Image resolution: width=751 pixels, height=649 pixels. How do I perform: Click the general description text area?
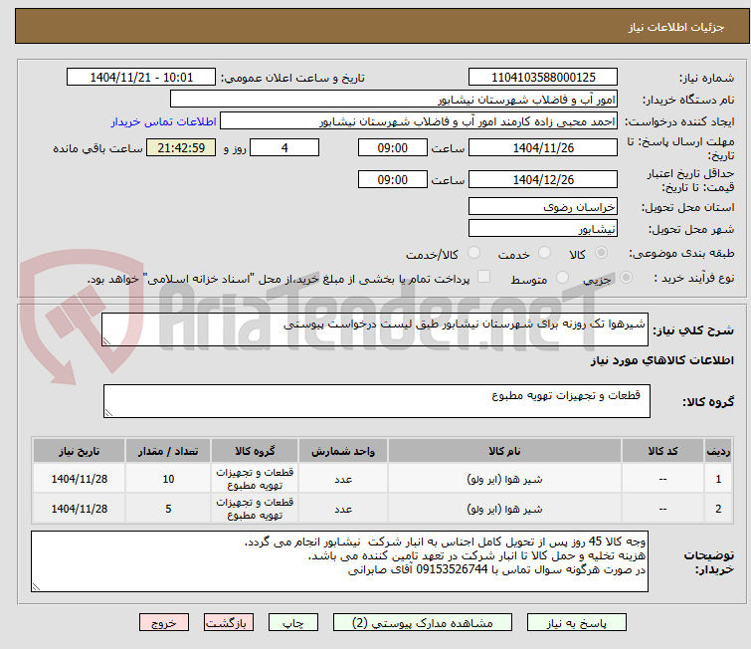click(375, 329)
